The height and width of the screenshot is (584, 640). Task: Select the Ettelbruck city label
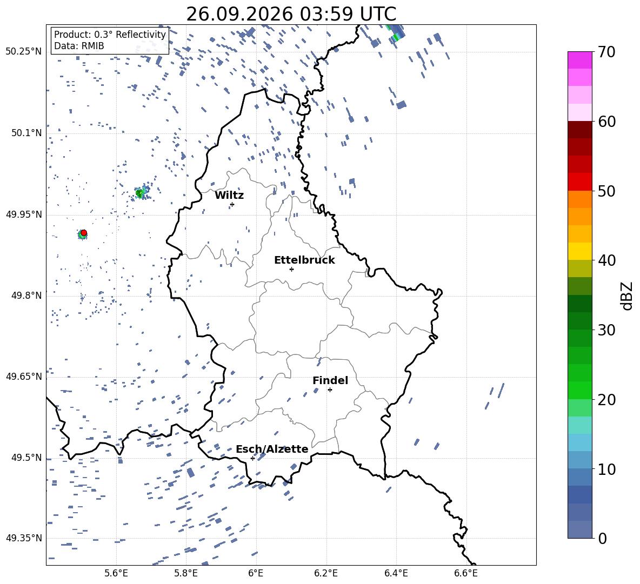pos(304,260)
